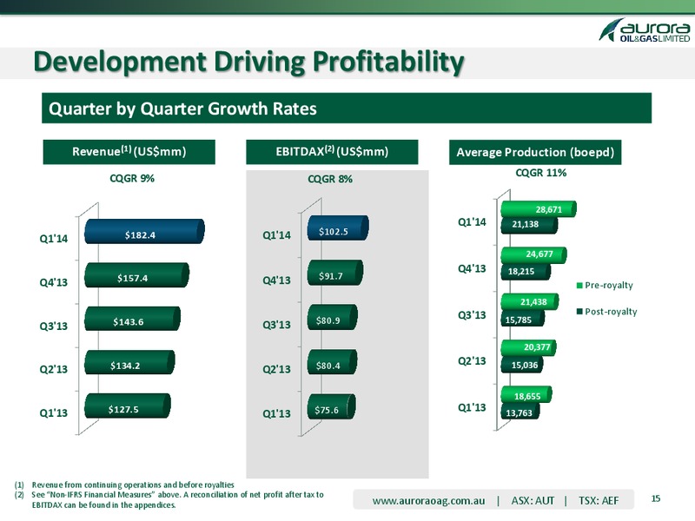Click the Q3'13 label in EBITDAX chart
Viewport: 695px width, 521px height.
(276, 325)
